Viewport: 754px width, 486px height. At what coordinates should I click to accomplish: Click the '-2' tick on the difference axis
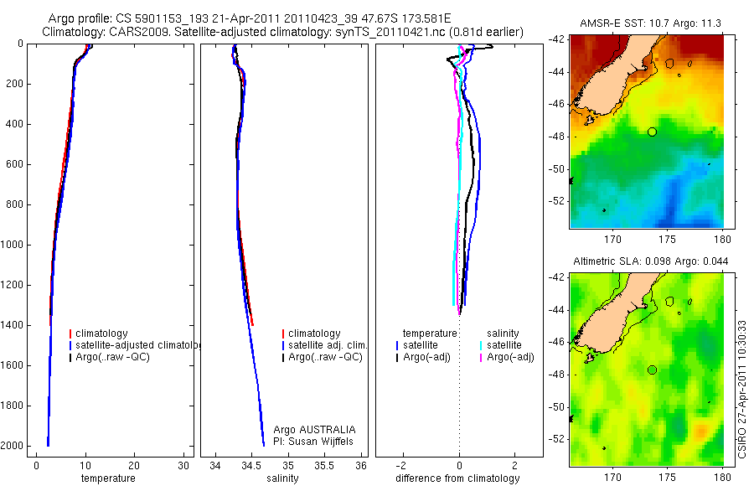402,466
